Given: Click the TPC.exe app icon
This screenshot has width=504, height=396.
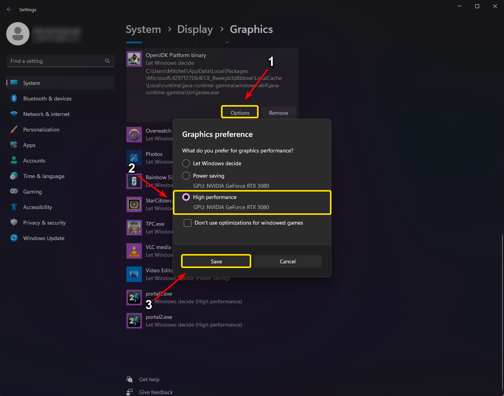Looking at the screenshot, I should click(x=134, y=228).
